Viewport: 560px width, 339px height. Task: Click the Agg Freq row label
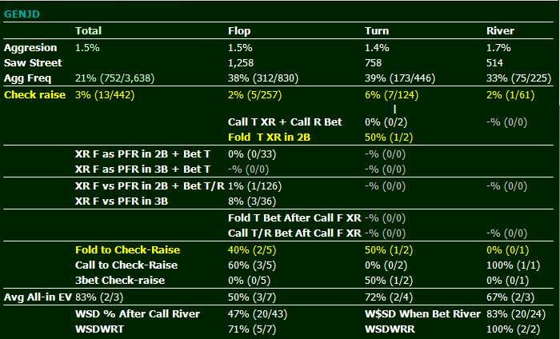[27, 78]
